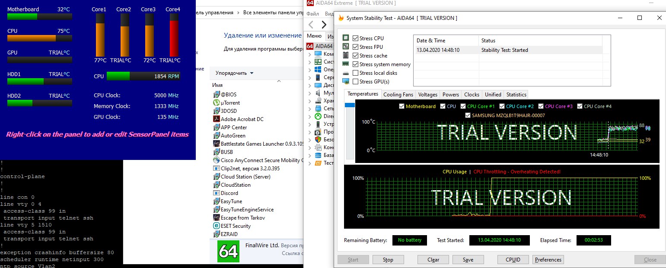Click the Battlestate Games Launcher icon

point(217,144)
